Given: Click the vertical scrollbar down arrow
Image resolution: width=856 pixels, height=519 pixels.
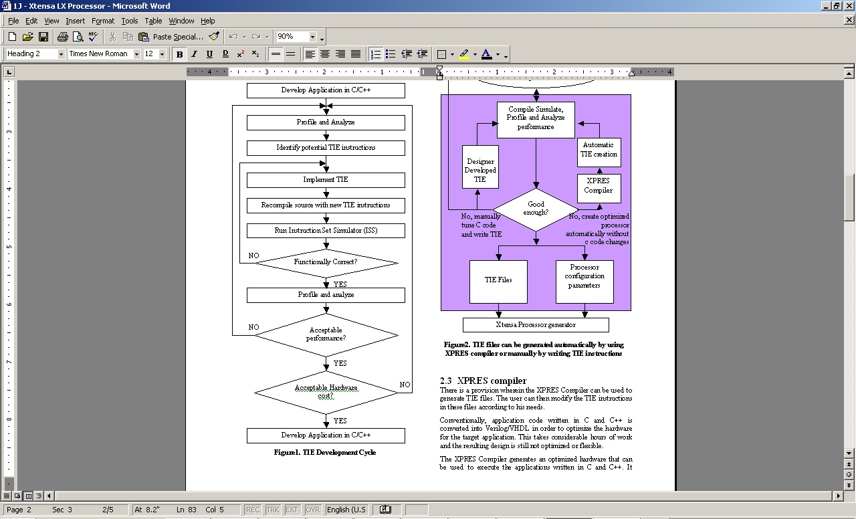Looking at the screenshot, I should pos(849,453).
